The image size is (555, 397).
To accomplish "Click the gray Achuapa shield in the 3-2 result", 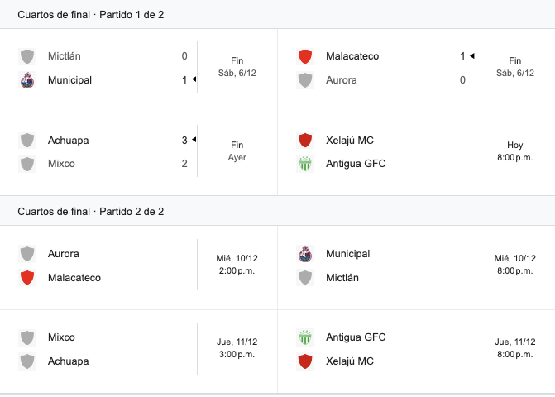I will [27, 140].
